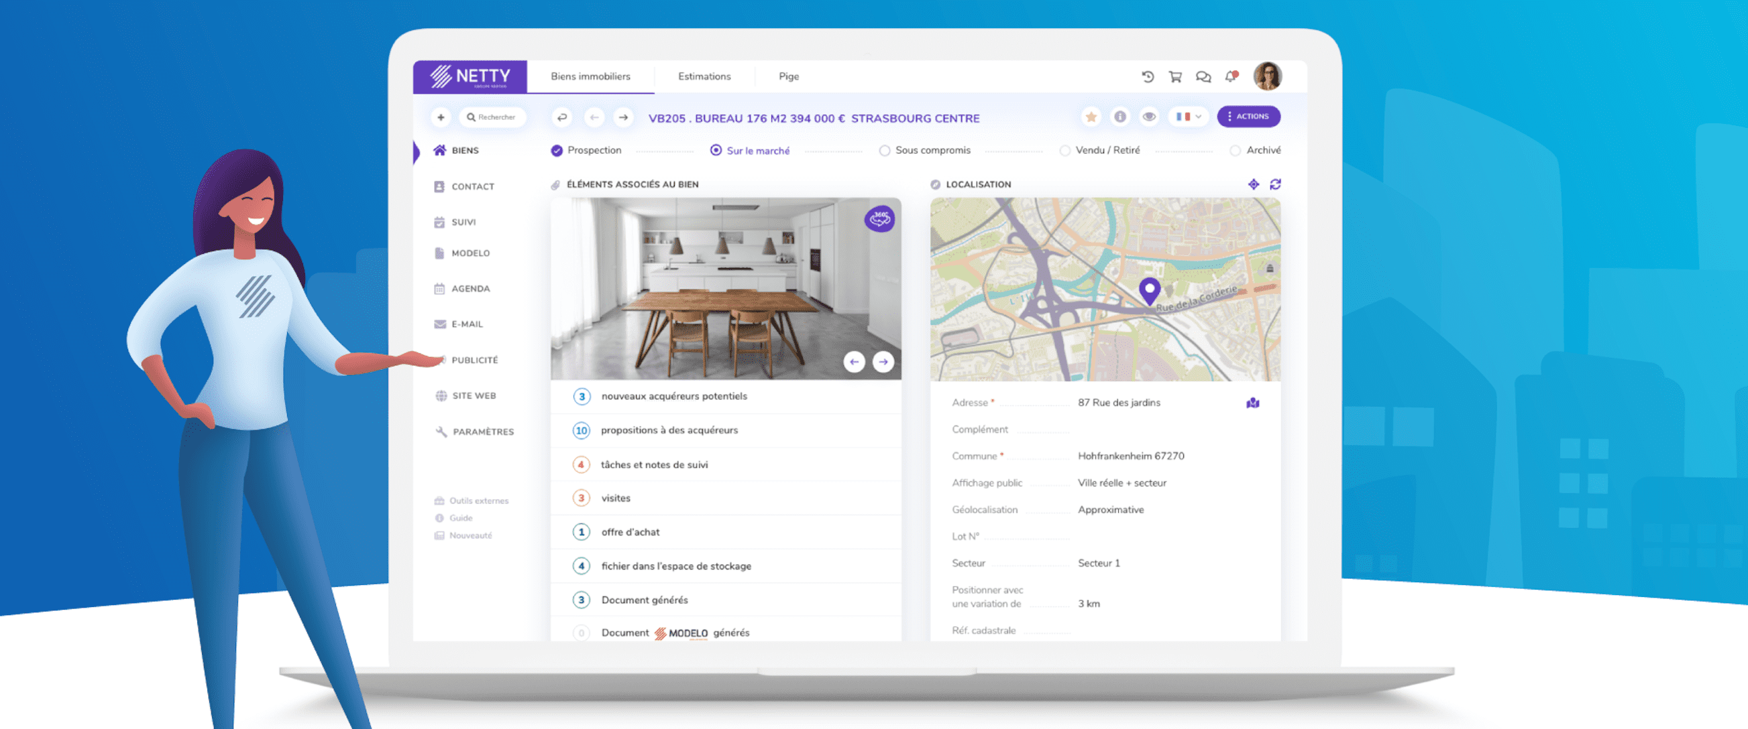
Task: Click the eye visibility icon on property
Action: tap(1147, 118)
